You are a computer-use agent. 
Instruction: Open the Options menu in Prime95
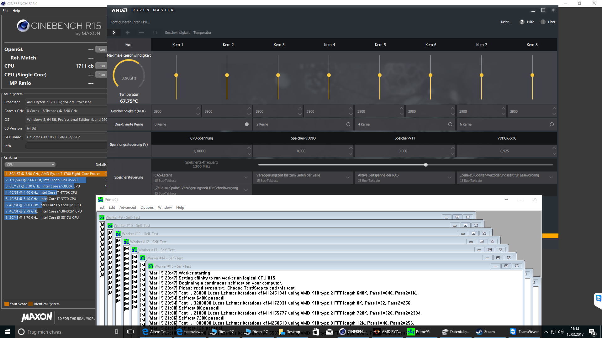[x=147, y=207]
